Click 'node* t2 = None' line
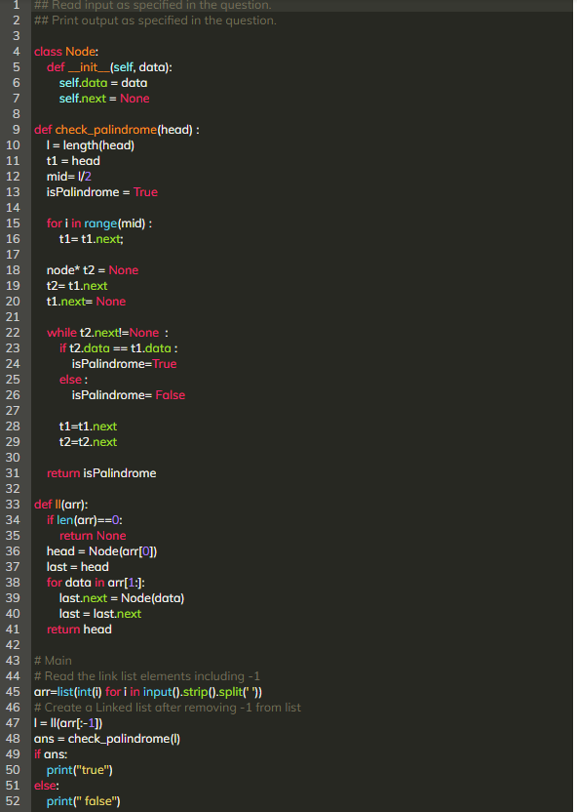This screenshot has width=577, height=812. coord(93,270)
